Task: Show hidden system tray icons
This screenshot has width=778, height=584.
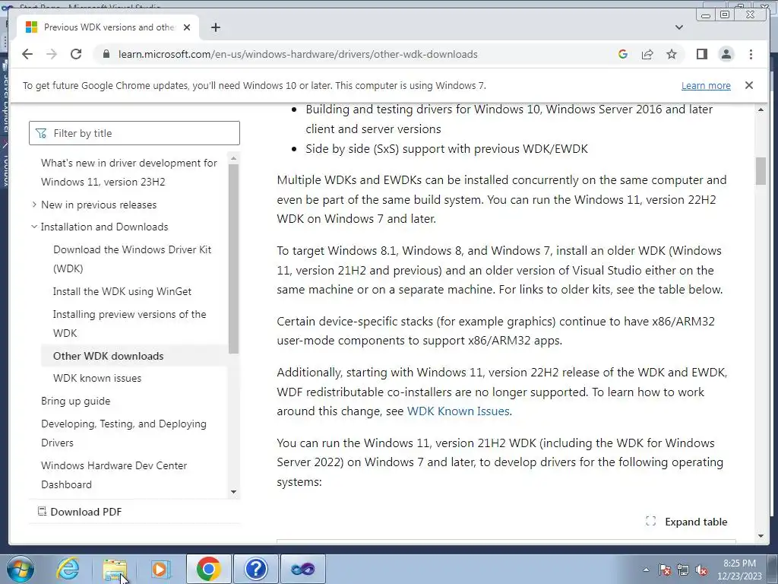Action: pyautogui.click(x=646, y=570)
